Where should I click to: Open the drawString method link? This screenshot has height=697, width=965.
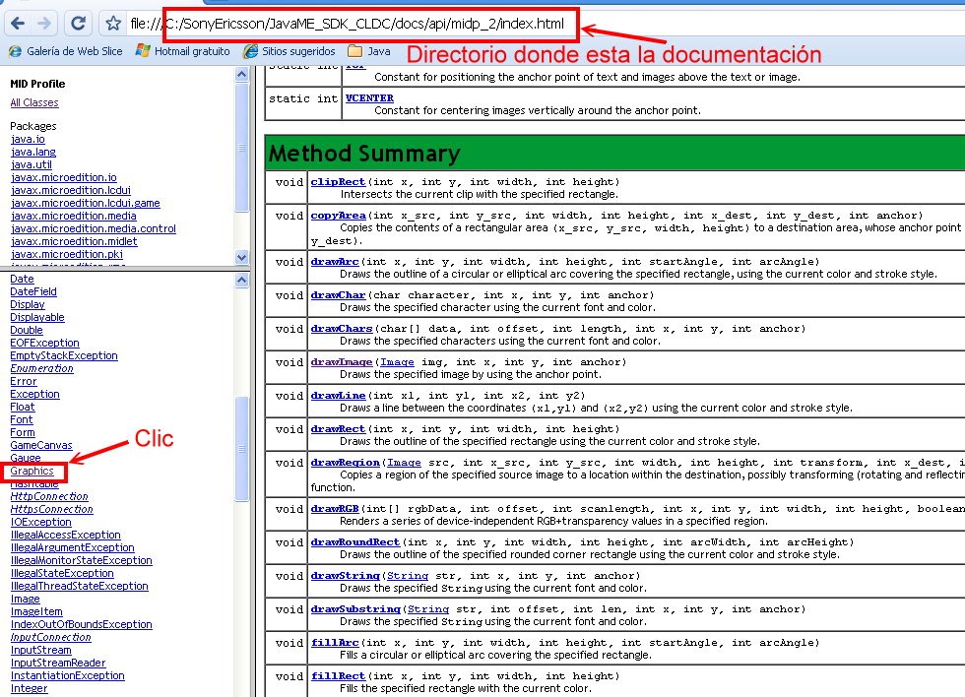pos(346,576)
